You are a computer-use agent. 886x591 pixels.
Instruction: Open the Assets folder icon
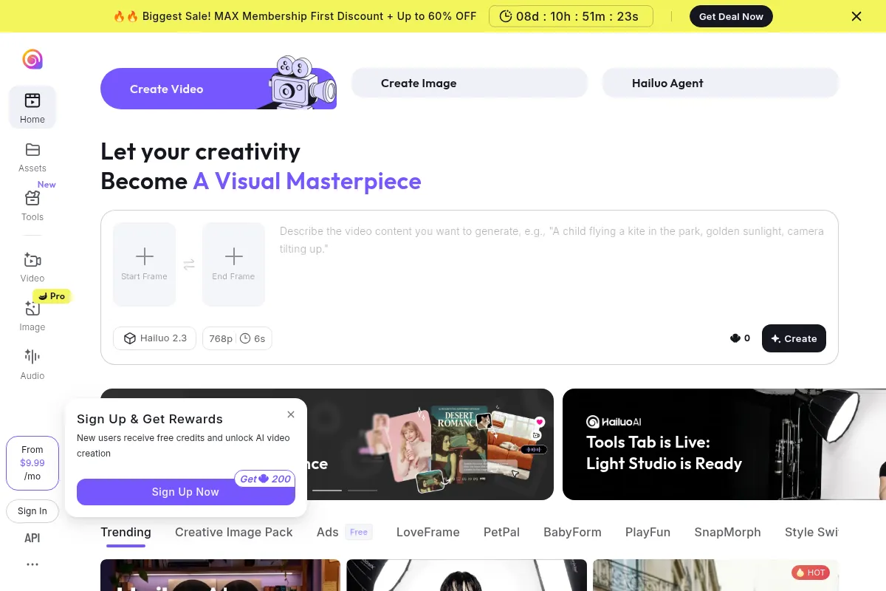tap(32, 150)
